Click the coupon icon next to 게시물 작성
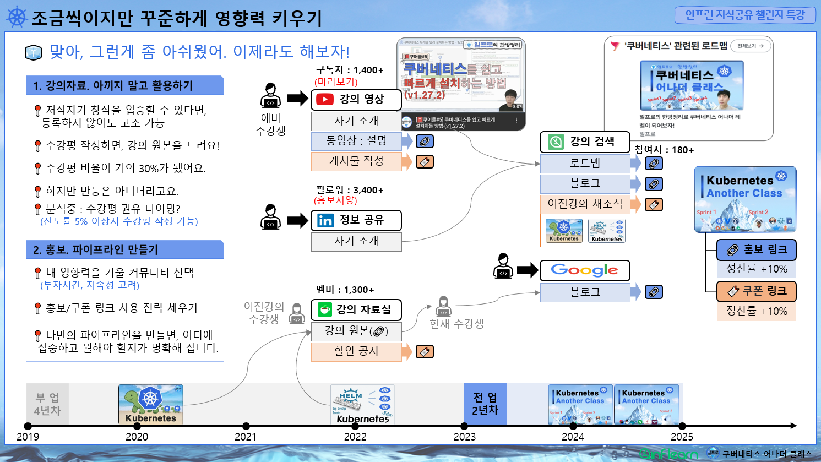Viewport: 821px width, 462px height. coord(425,162)
